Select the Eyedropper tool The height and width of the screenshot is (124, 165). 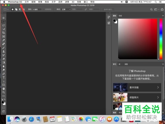[4, 40]
